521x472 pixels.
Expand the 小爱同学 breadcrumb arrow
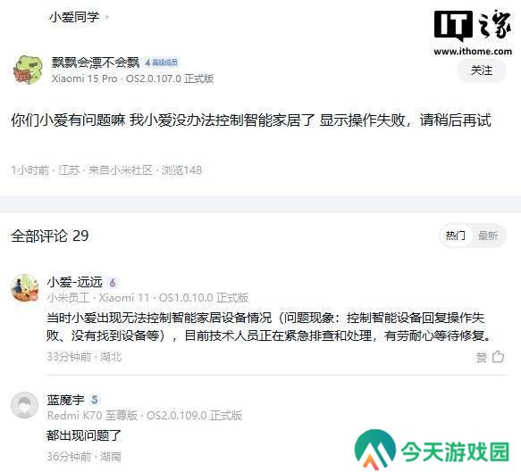tap(107, 17)
